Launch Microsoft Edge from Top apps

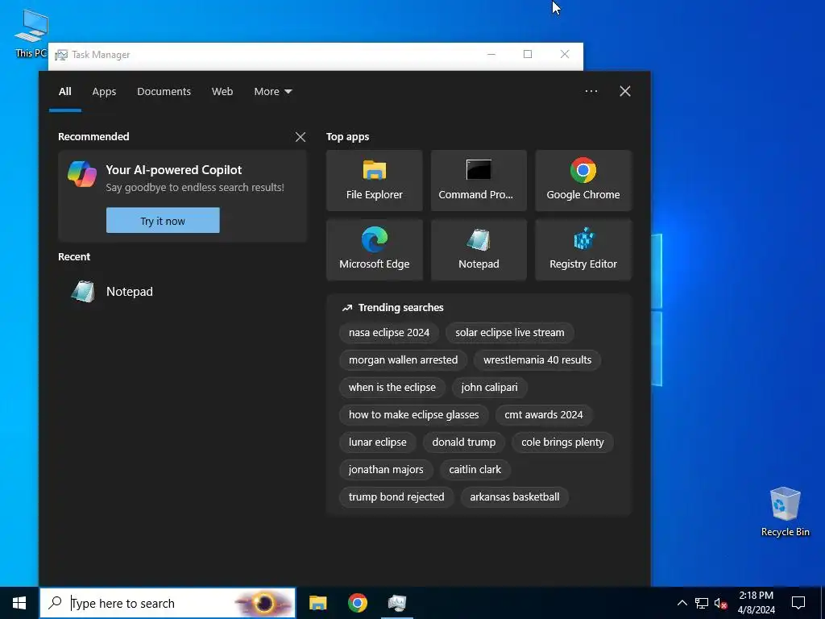pos(374,250)
